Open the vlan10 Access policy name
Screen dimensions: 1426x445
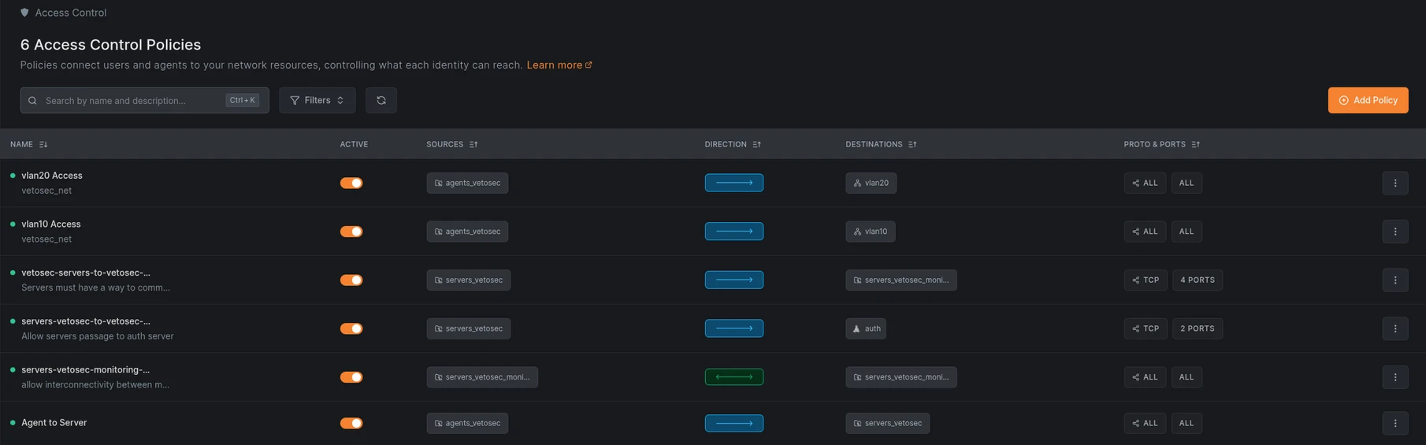coord(51,224)
